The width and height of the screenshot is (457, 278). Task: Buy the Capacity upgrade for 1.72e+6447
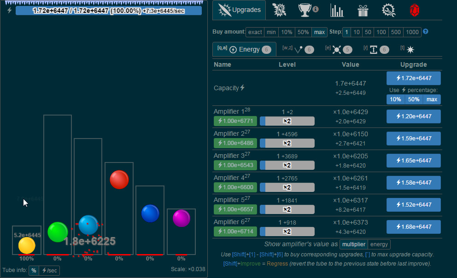[x=413, y=78]
